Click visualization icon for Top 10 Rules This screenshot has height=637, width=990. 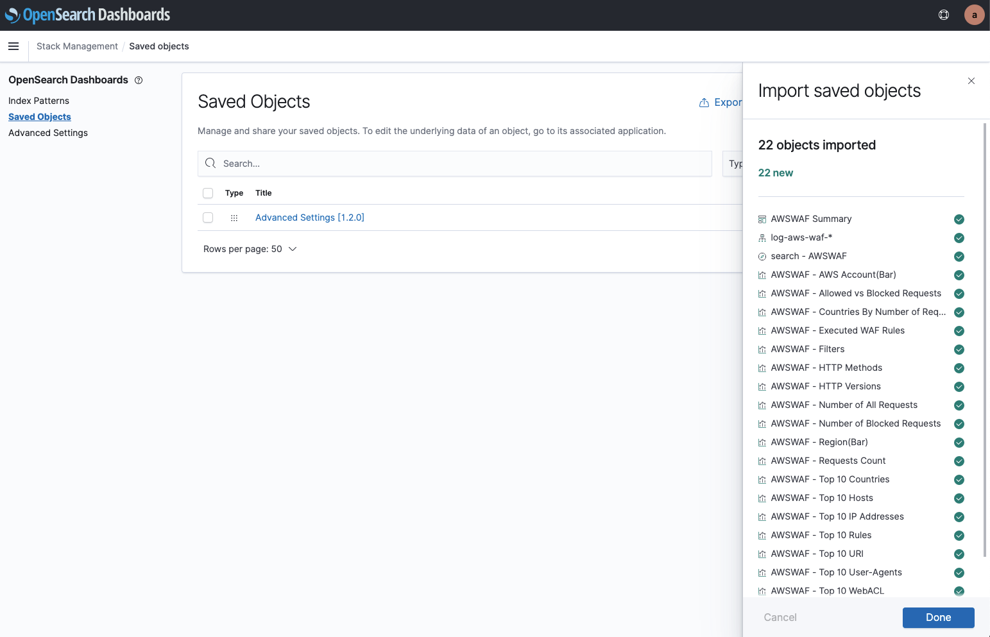point(762,536)
